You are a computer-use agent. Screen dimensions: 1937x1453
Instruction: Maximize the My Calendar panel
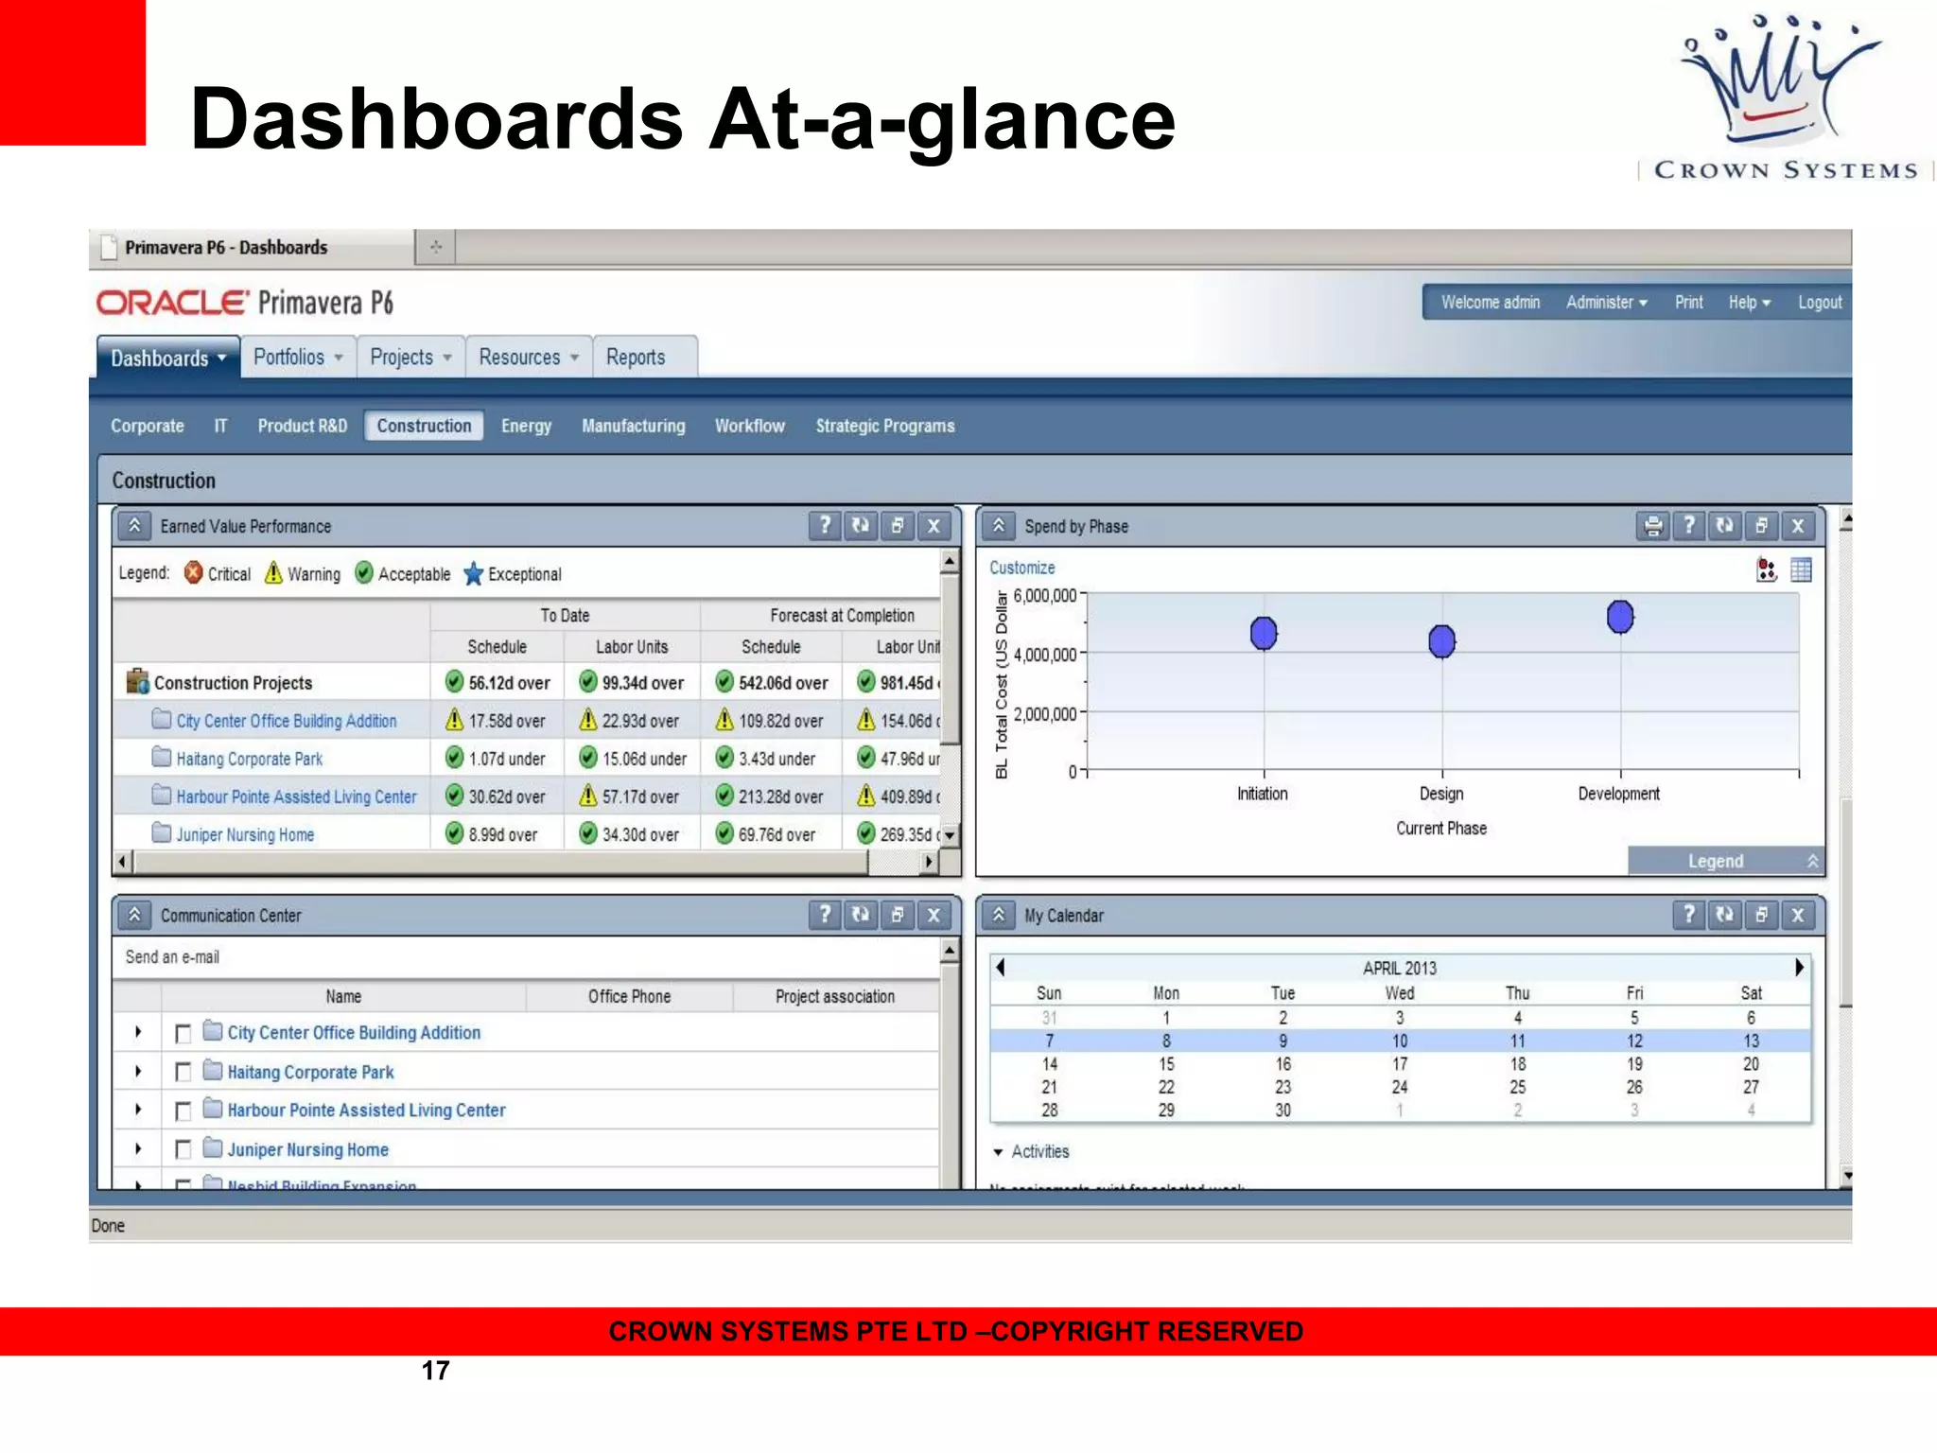point(1761,915)
